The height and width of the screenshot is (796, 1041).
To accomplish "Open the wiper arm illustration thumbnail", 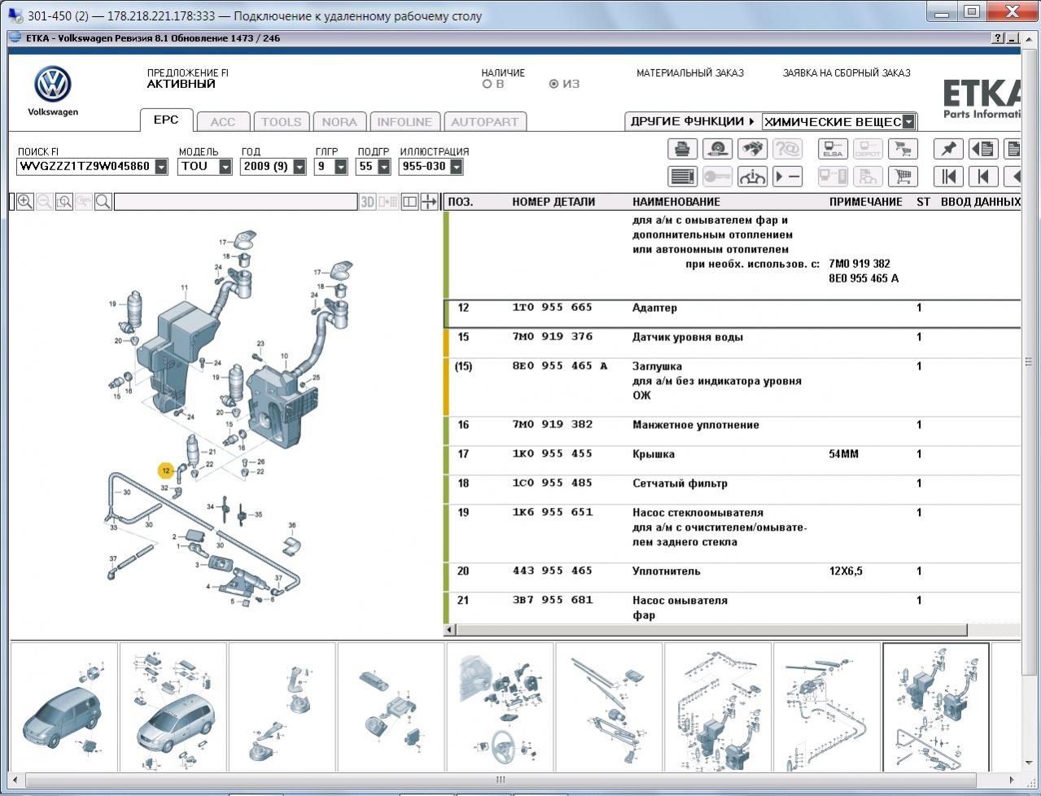I will [x=609, y=707].
